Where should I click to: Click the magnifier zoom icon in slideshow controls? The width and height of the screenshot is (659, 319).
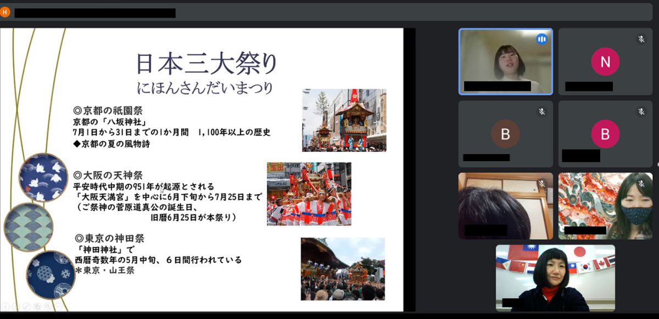(x=47, y=306)
